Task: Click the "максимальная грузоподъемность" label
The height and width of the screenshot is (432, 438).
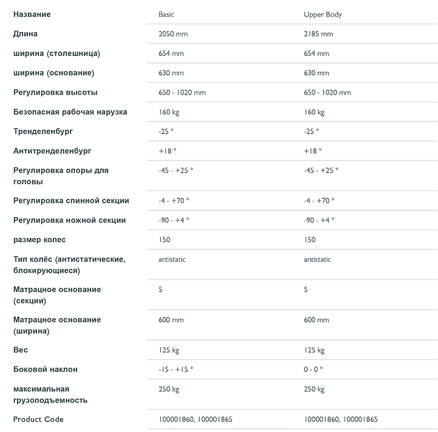Action: click(x=50, y=395)
